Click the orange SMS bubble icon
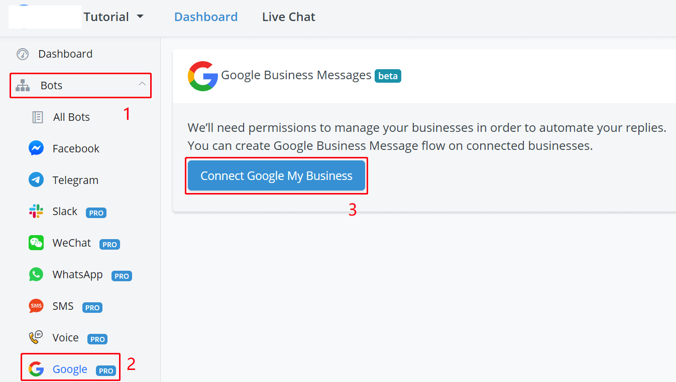The width and height of the screenshot is (676, 382). tap(36, 306)
